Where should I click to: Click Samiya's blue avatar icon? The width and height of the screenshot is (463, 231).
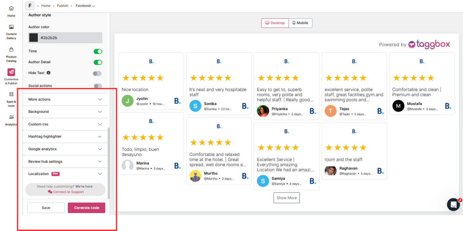click(x=263, y=181)
